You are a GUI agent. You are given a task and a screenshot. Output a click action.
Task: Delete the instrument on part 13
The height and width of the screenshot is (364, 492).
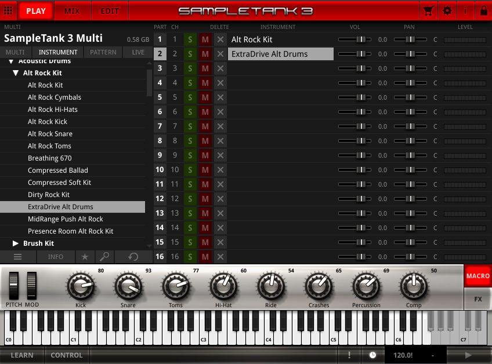point(220,213)
